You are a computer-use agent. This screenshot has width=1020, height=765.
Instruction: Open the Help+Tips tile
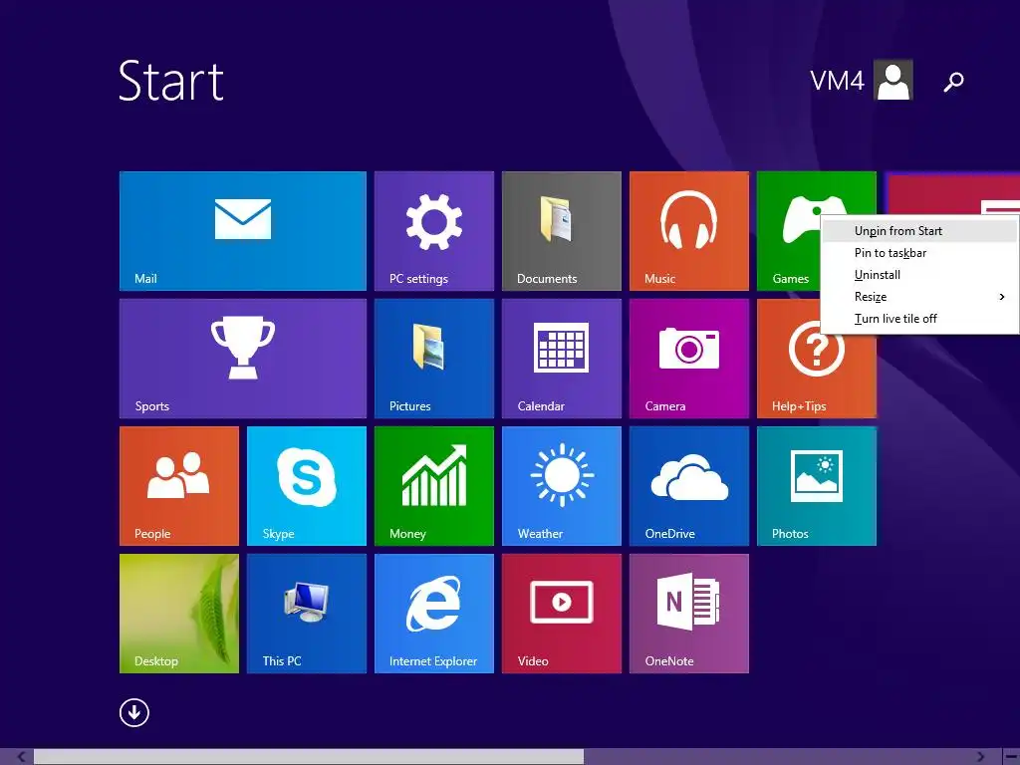point(817,376)
